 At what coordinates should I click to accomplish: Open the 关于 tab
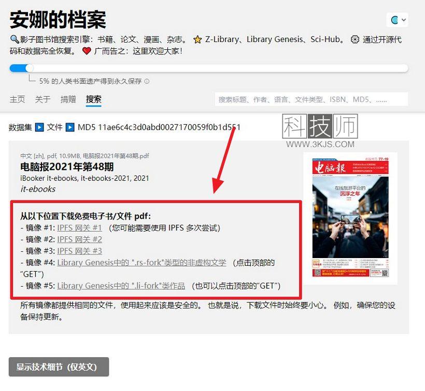[43, 99]
